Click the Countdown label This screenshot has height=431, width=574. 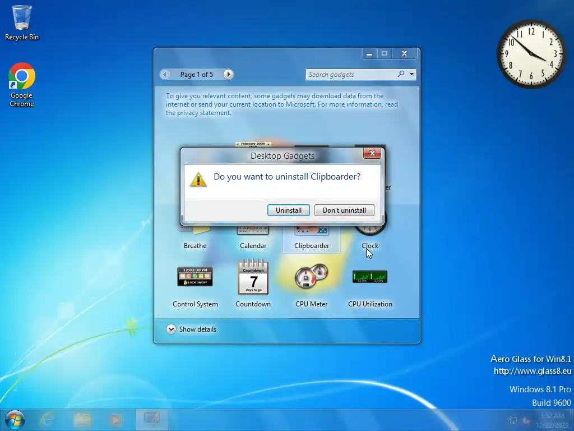[253, 304]
